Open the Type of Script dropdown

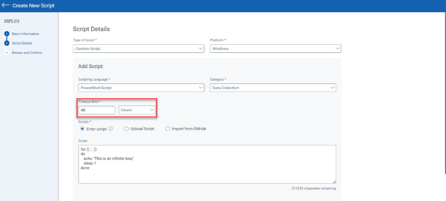139,49
